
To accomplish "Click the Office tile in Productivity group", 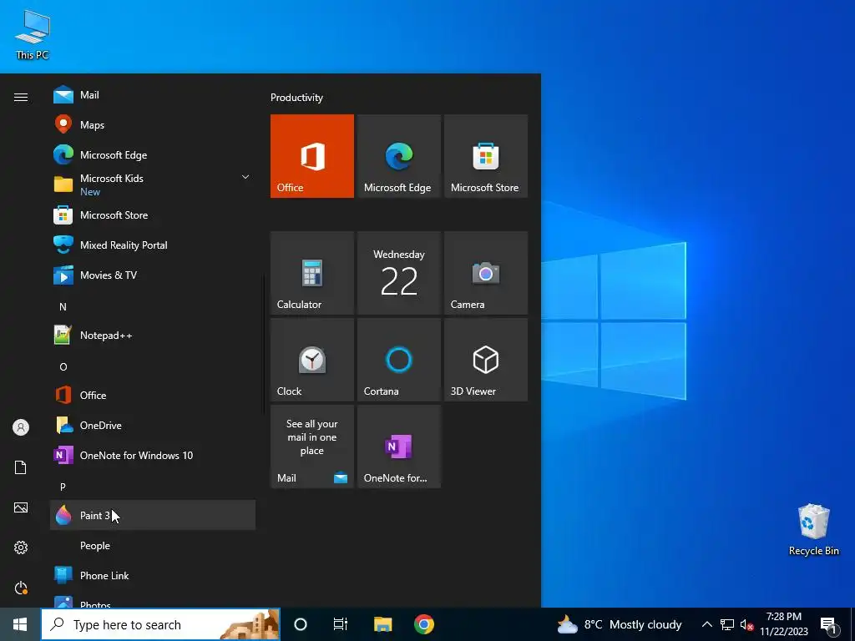I will [x=312, y=156].
